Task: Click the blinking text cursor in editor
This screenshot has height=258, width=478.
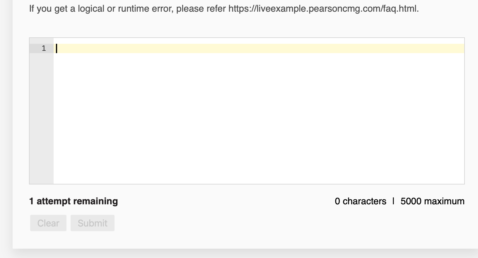Action: tap(57, 48)
